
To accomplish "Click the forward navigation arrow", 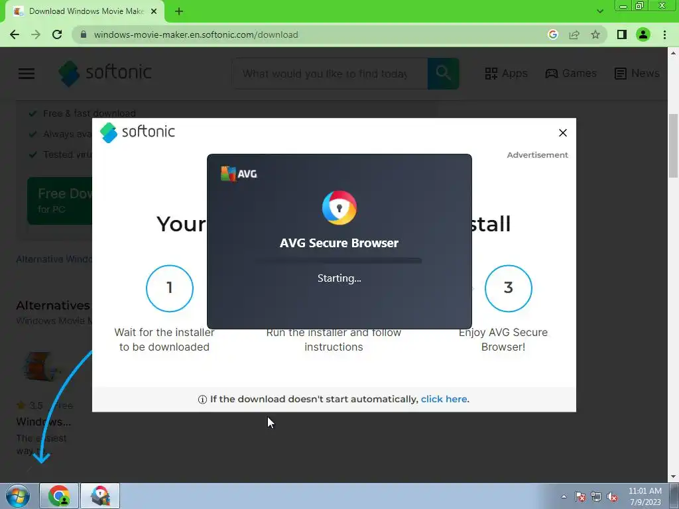I will 36,34.
